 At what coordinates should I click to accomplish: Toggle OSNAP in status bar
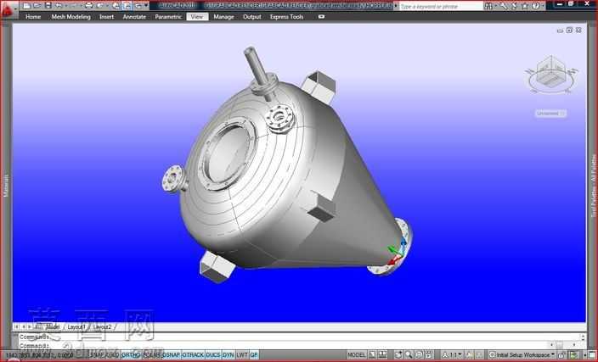pos(172,354)
